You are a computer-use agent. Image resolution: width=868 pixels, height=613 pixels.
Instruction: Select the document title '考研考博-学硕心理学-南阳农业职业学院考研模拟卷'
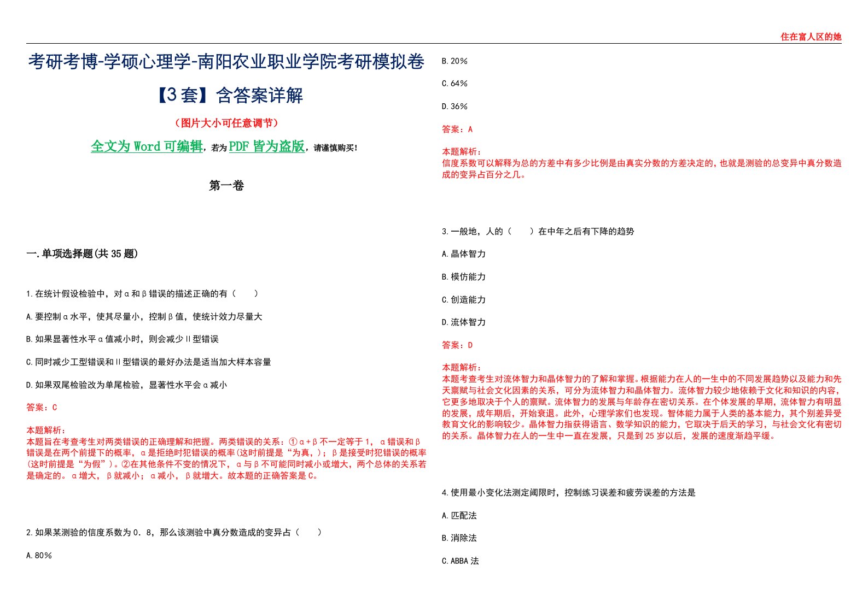pos(226,62)
